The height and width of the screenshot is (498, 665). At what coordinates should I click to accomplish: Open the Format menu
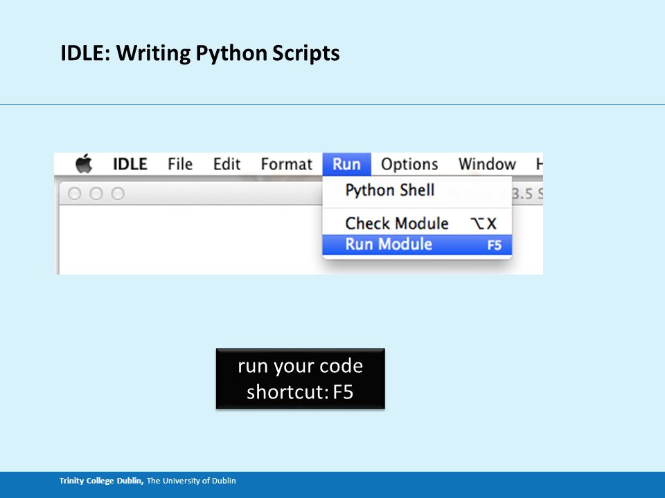point(286,165)
